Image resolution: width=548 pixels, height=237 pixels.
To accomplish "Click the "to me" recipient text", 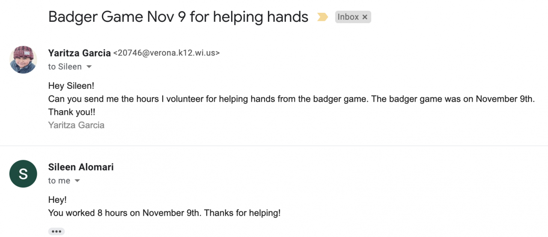I will 59,181.
